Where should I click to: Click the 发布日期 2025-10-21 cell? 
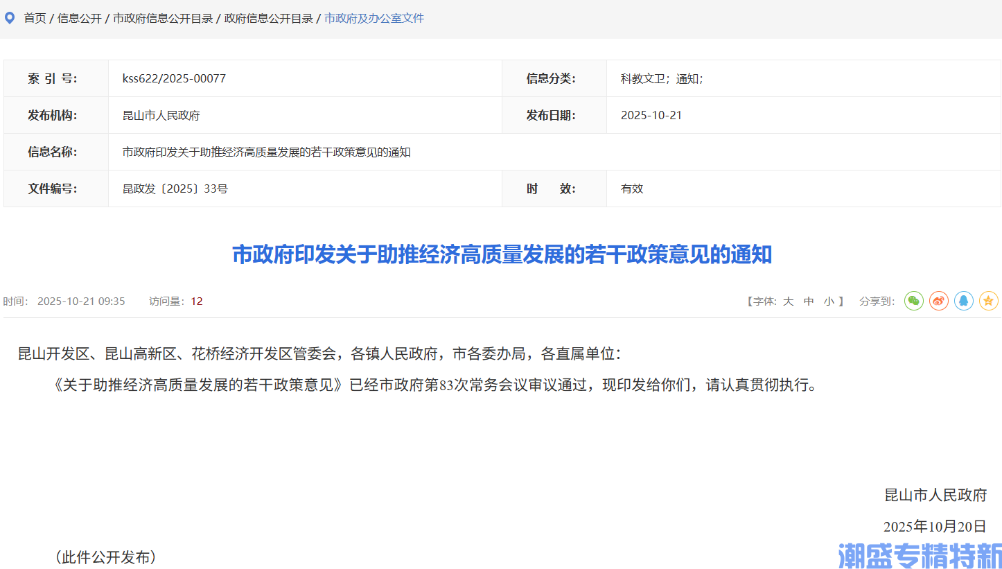[651, 115]
